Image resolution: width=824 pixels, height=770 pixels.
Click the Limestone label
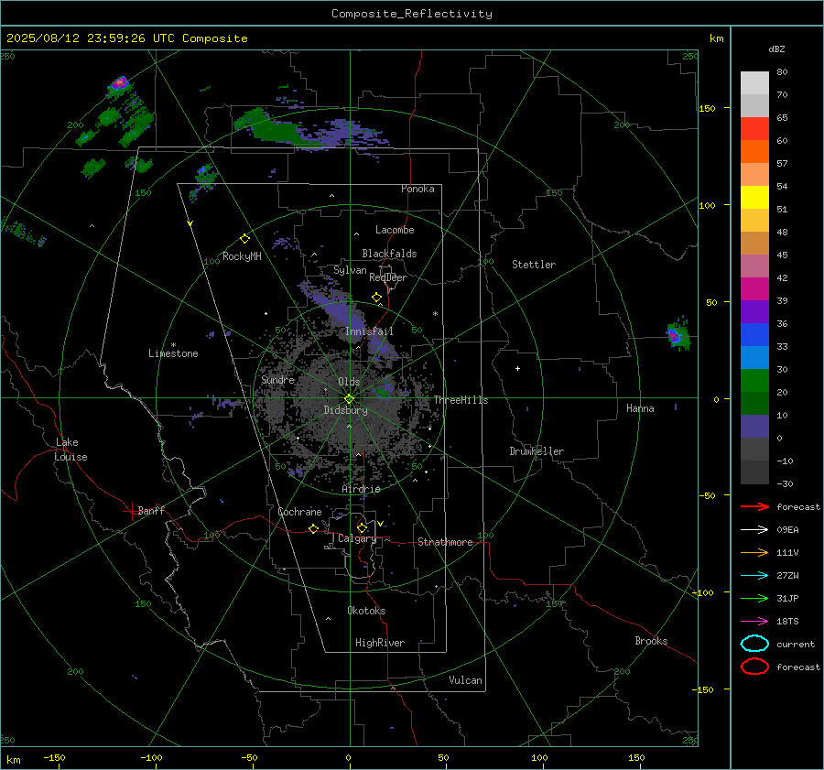tap(173, 353)
